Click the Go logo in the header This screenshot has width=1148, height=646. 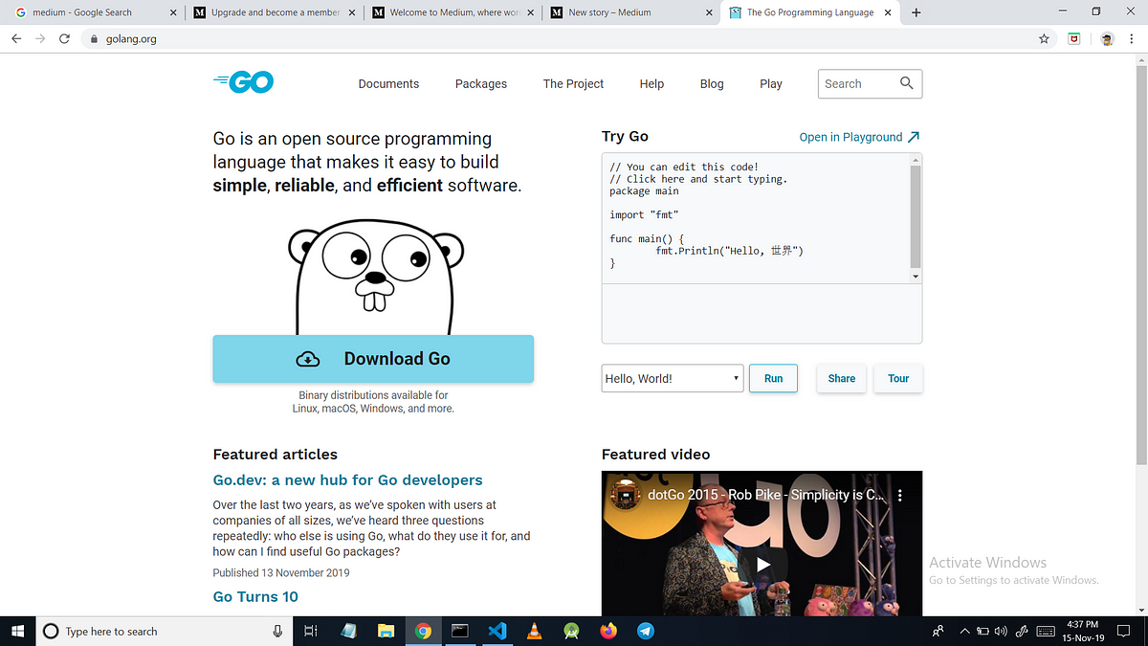coord(244,83)
